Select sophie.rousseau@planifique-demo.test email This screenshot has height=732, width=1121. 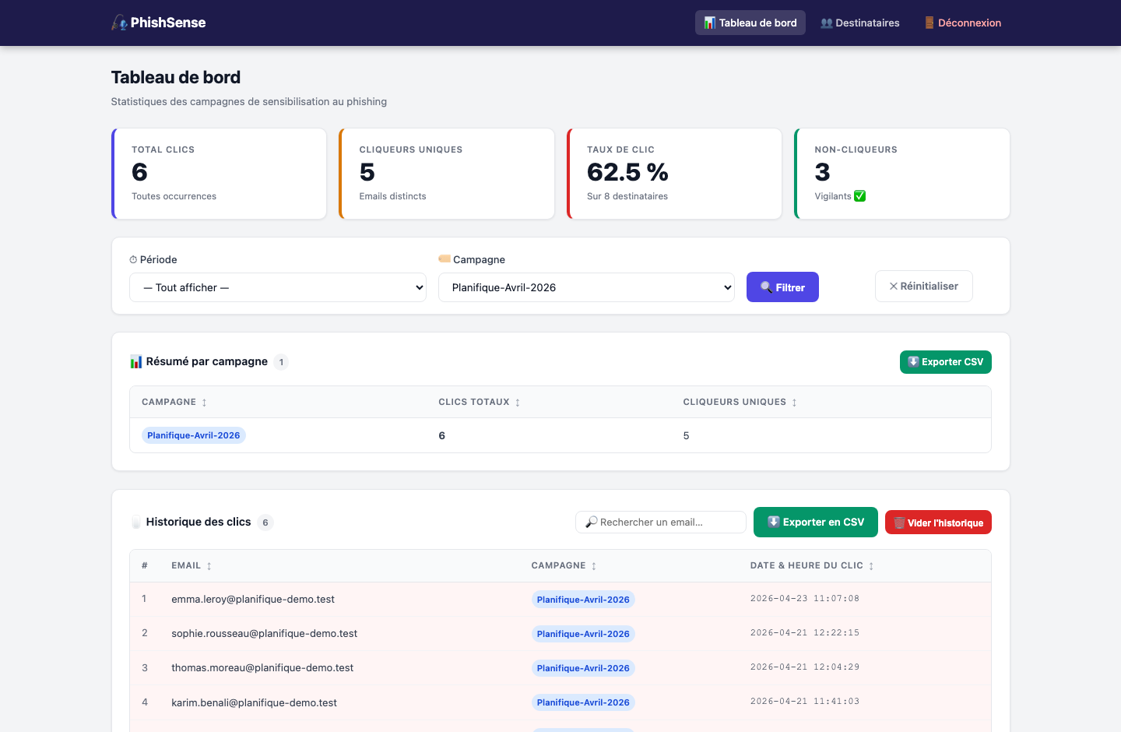coord(265,633)
